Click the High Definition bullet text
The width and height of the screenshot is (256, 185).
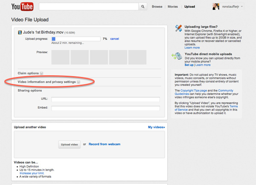29,166
